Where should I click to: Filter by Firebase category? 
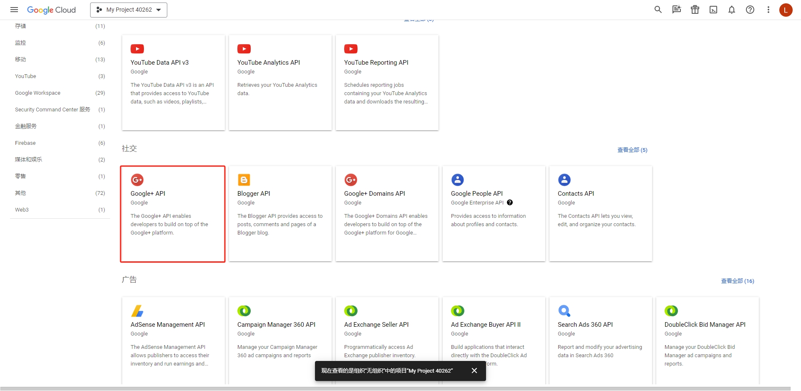[x=60, y=143]
